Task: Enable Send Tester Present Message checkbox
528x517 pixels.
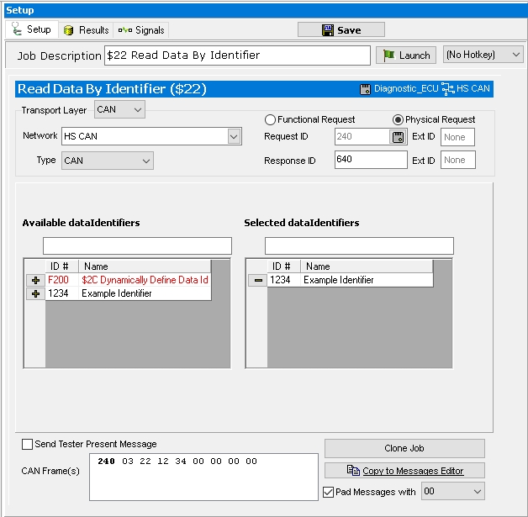Action: (x=28, y=444)
